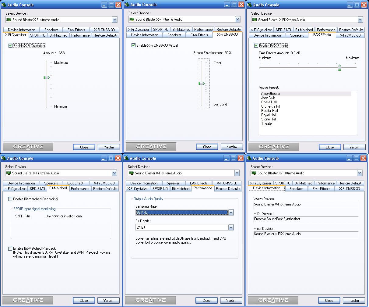Click the Yardım button in the Bit-Matched window

point(108,301)
